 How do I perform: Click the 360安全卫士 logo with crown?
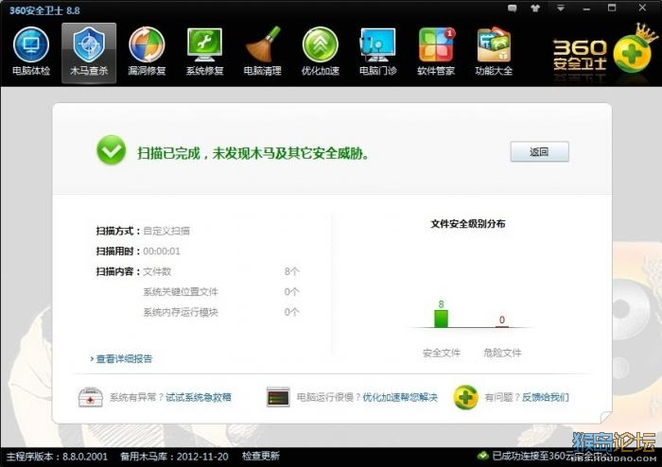coord(605,52)
